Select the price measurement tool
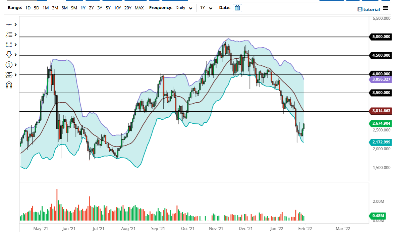This screenshot has height=235, width=393. click(9, 75)
